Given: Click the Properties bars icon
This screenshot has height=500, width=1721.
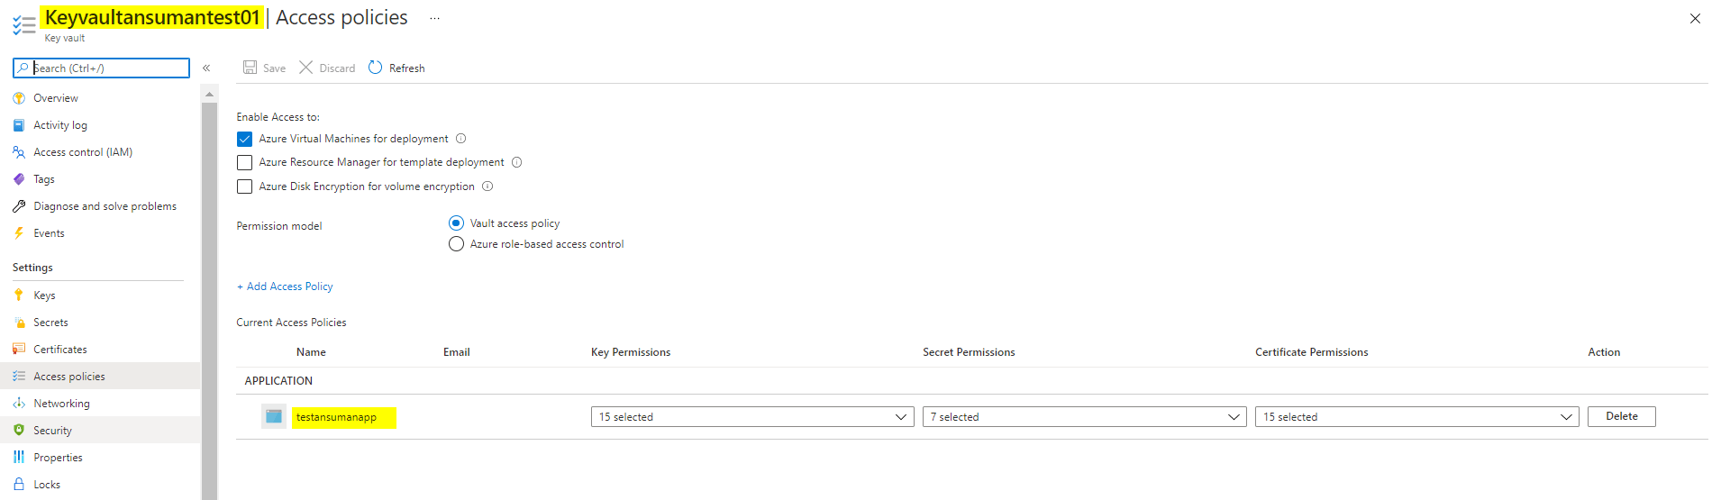Looking at the screenshot, I should point(19,458).
